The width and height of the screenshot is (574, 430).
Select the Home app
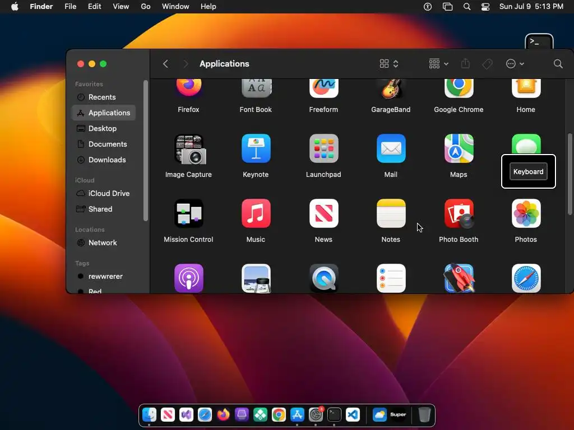526,88
